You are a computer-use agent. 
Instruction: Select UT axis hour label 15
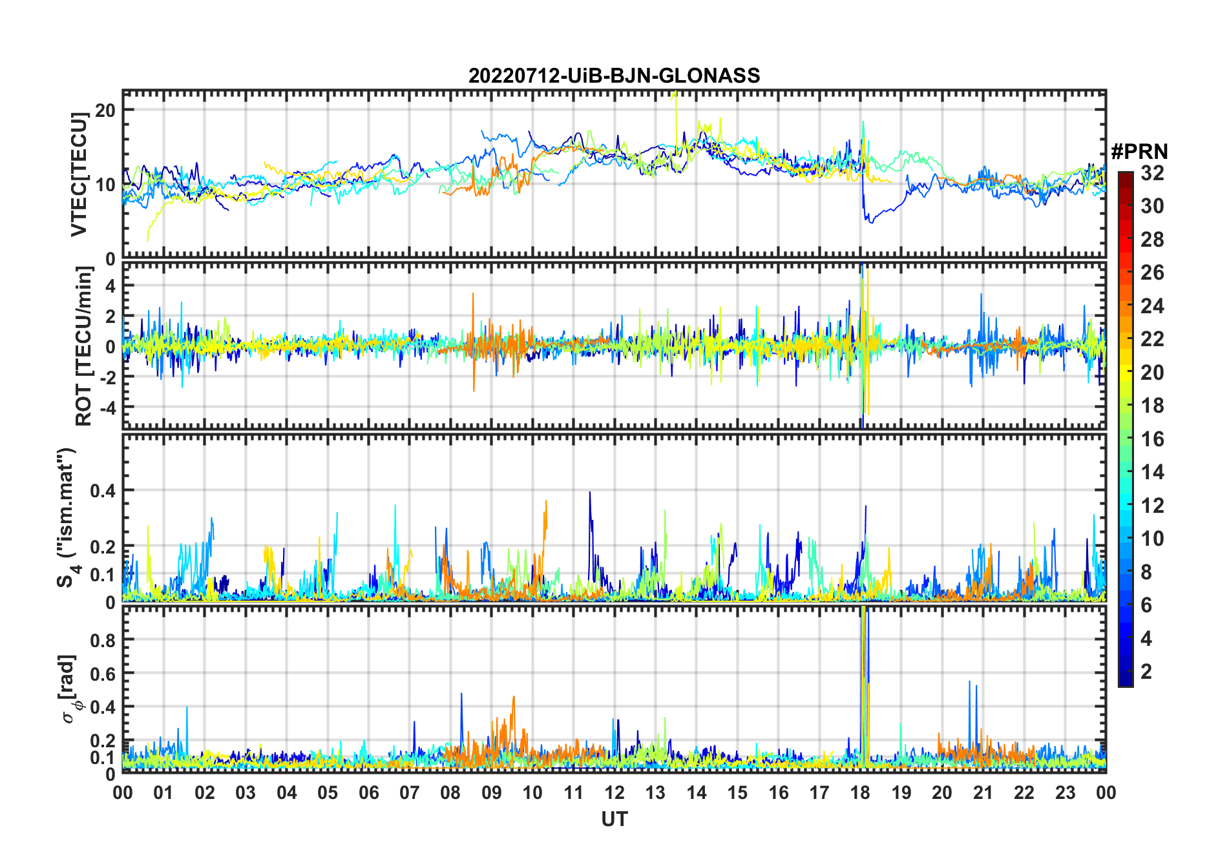coord(737,792)
